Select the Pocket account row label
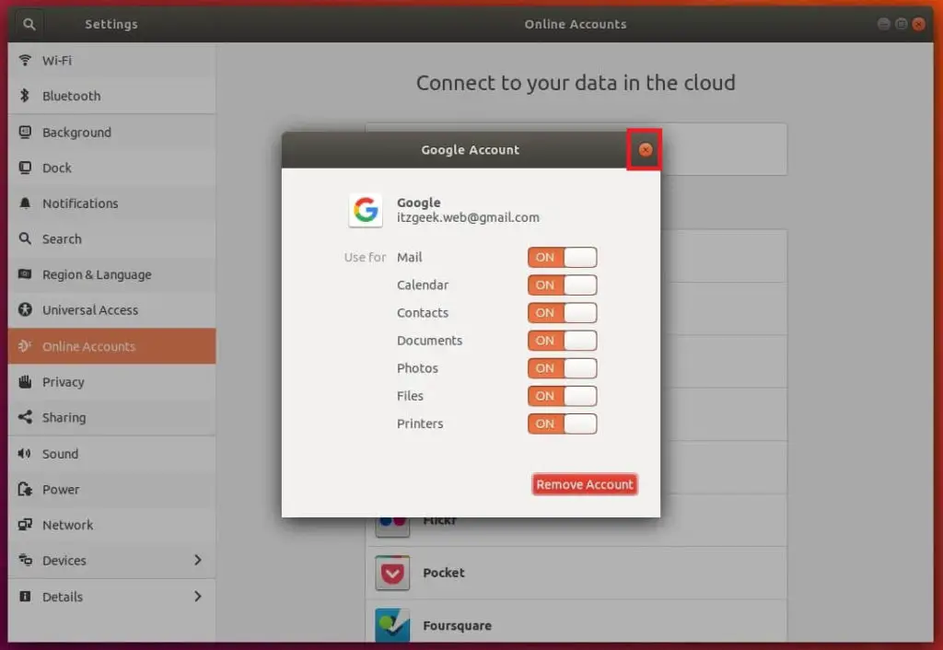Viewport: 943px width, 650px height. (x=444, y=573)
